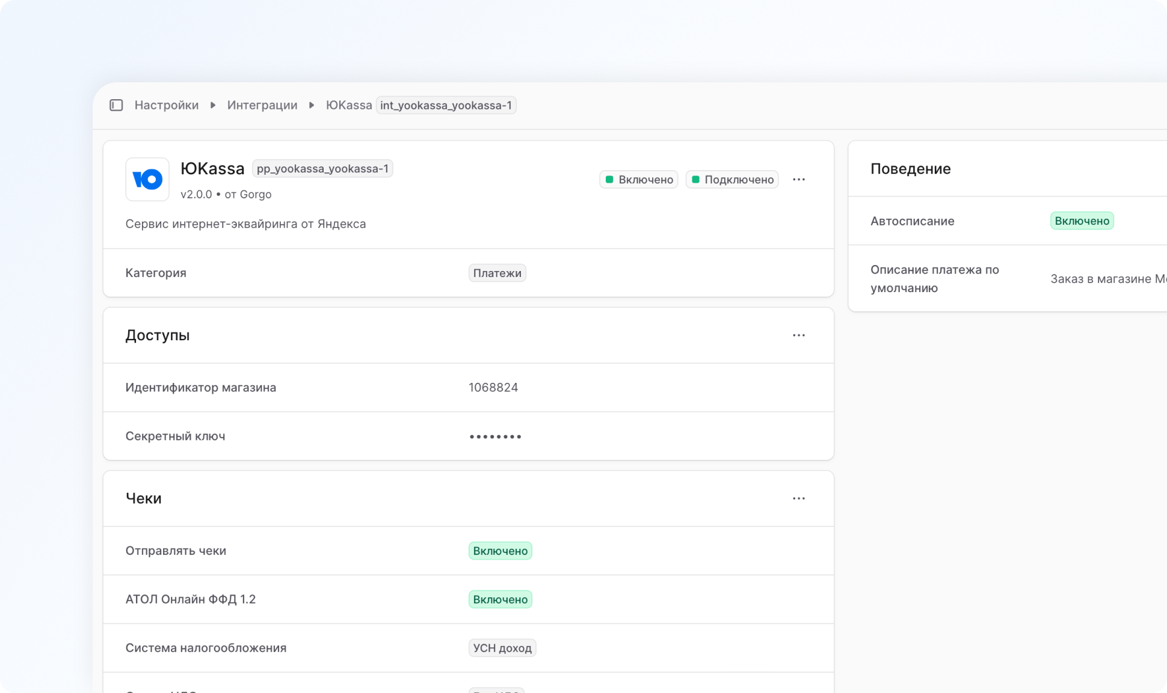The height and width of the screenshot is (693, 1167).
Task: Click the ЮKassa logo icon
Action: point(147,179)
